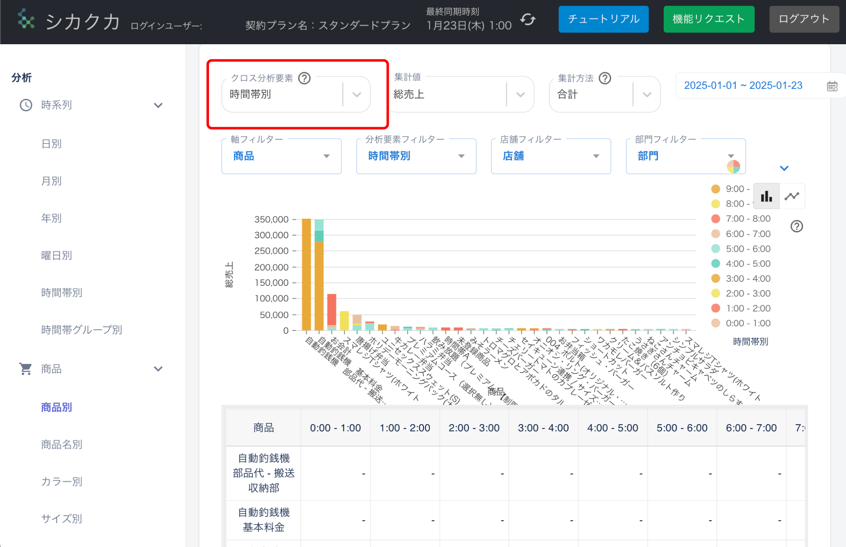This screenshot has width=846, height=547.
Task: Expand more filters with blue chevron
Action: pyautogui.click(x=784, y=168)
